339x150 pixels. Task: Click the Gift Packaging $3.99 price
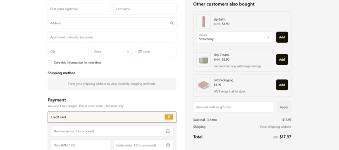pos(217,85)
